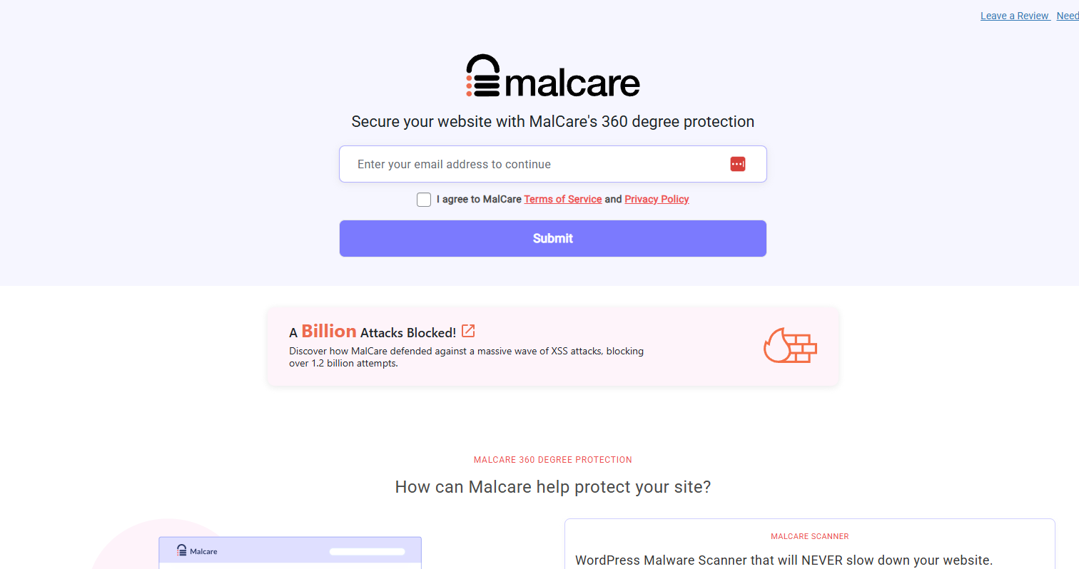Click the MalCare padlock logo icon
The height and width of the screenshot is (569, 1079).
[483, 76]
